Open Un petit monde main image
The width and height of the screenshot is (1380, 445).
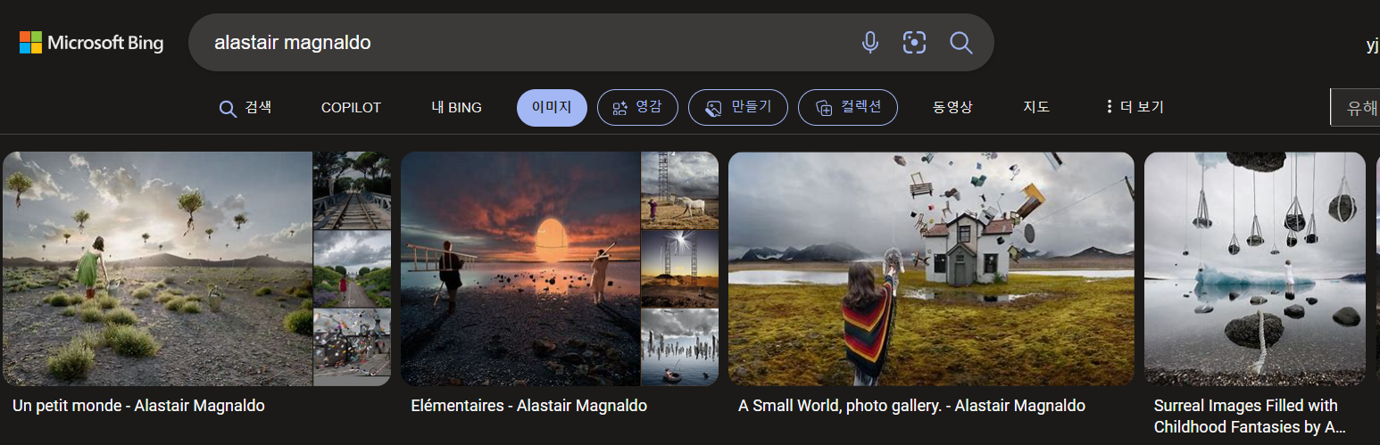tap(157, 268)
